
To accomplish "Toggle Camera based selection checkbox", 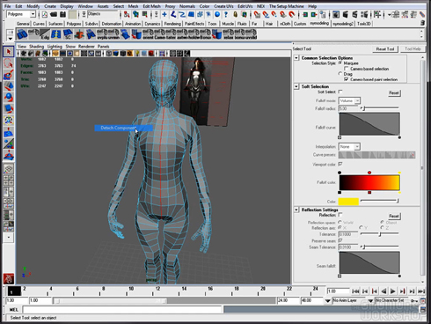I will (347, 69).
